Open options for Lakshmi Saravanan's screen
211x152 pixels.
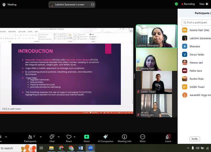tap(92, 5)
